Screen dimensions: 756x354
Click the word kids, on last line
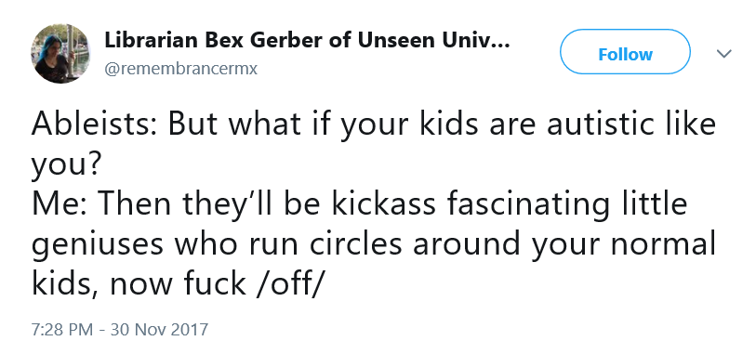pos(66,284)
